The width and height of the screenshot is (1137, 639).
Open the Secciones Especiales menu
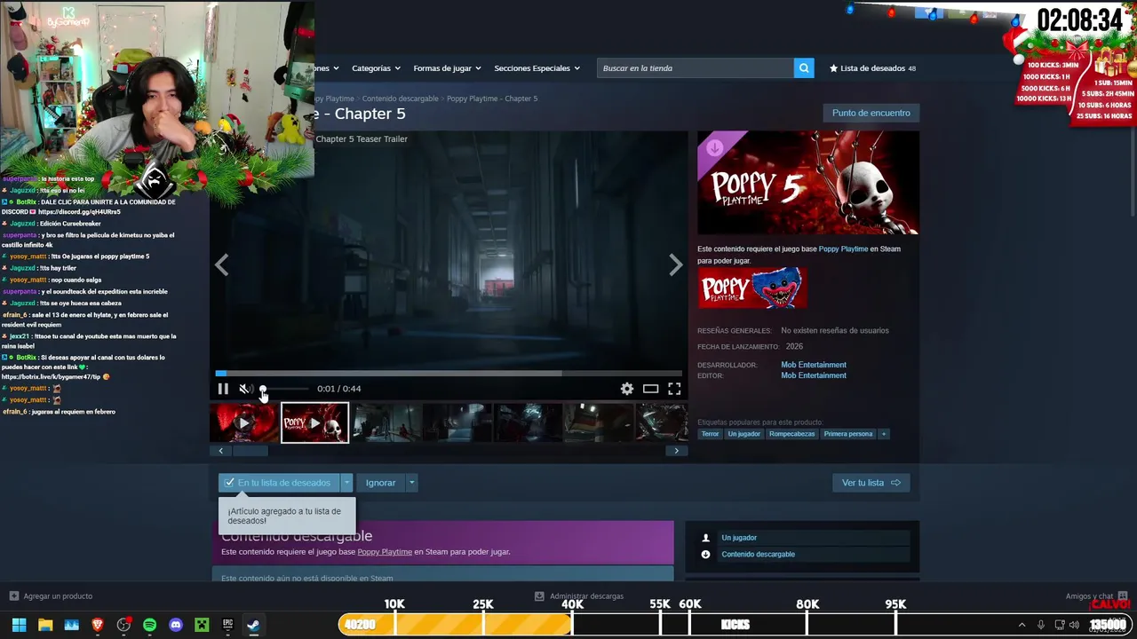point(537,68)
